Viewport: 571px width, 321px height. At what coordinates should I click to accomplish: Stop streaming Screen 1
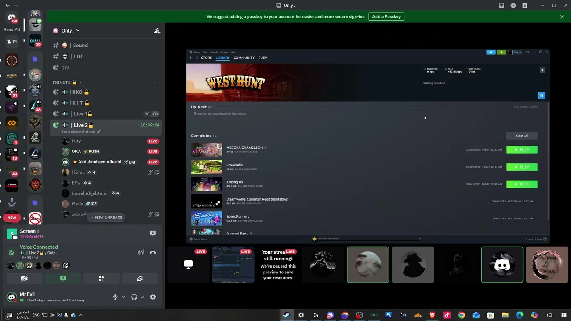[153, 233]
